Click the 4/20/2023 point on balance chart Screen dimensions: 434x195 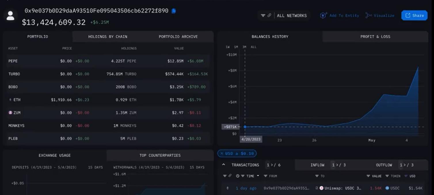click(245, 127)
